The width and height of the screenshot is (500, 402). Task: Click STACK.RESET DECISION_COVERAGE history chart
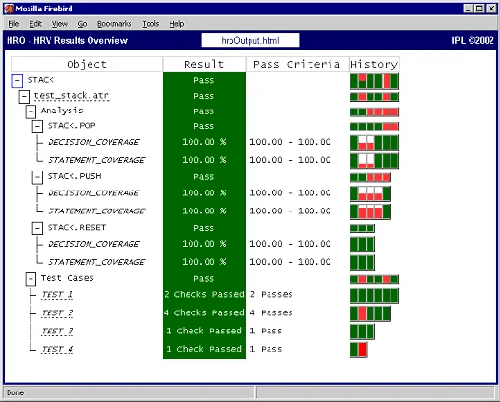pyautogui.click(x=362, y=245)
